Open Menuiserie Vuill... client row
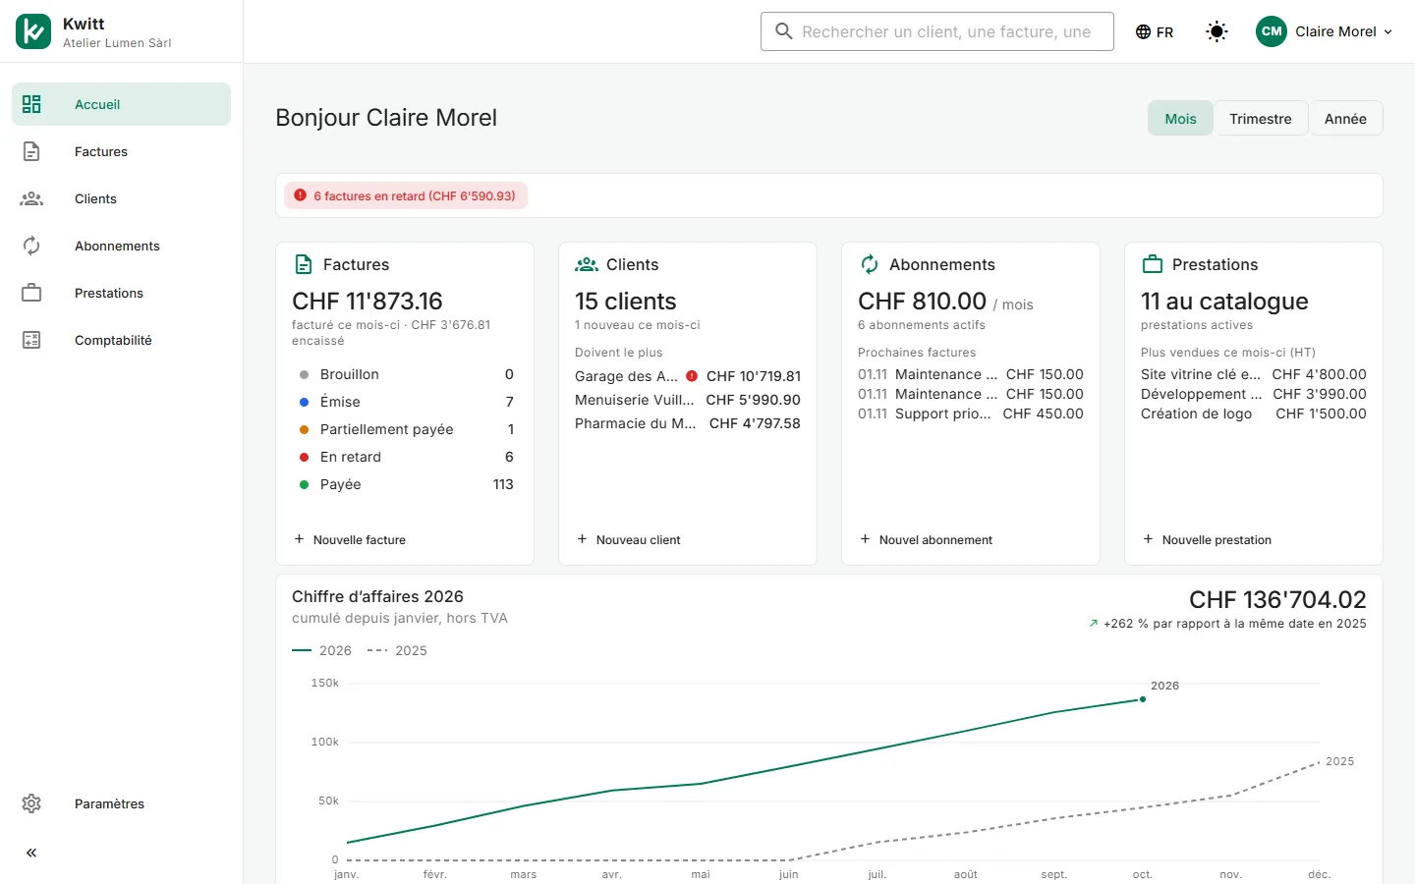Screen dimensions: 1415x884 point(688,400)
